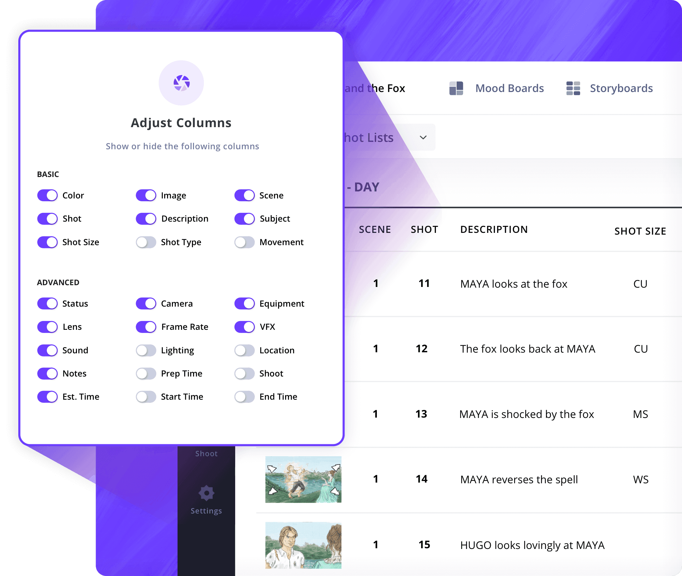The image size is (682, 576).
Task: Click the DESCRIPTION column header
Action: [494, 229]
